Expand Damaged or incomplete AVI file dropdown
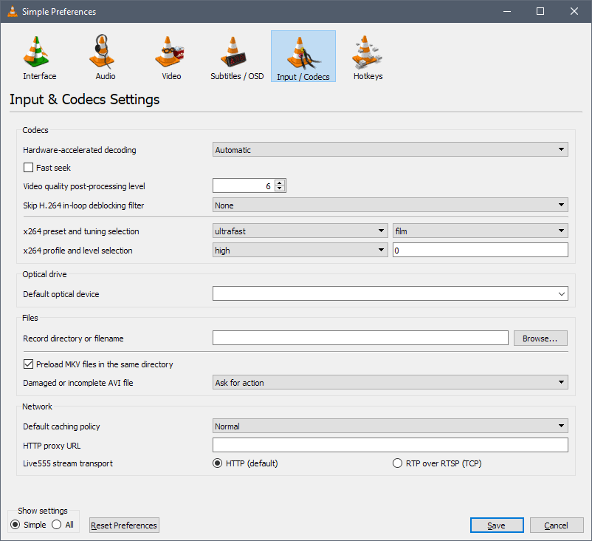Screen dimensions: 592x541 tap(390, 383)
